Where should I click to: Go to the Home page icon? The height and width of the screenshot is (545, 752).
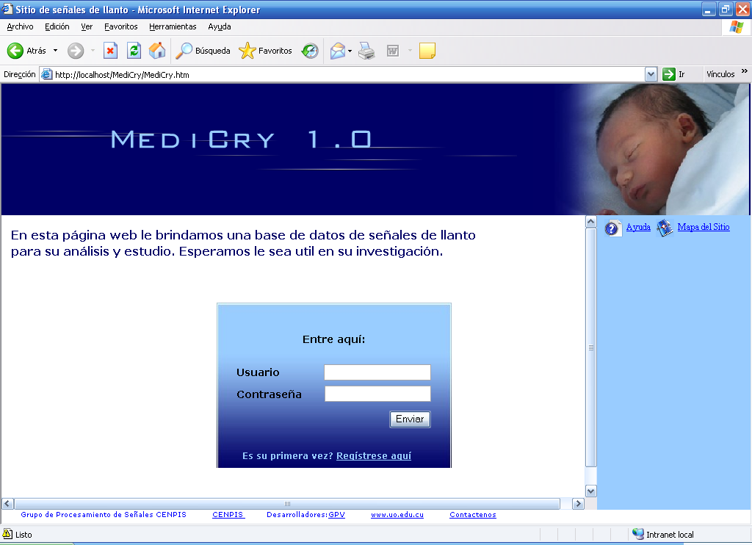coord(157,51)
